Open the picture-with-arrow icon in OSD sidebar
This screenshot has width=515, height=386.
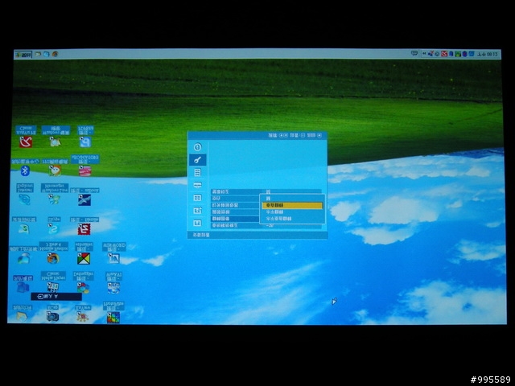tap(197, 211)
